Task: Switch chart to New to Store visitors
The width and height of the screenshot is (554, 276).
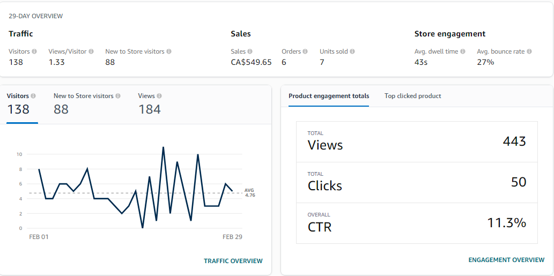Action: [x=83, y=104]
